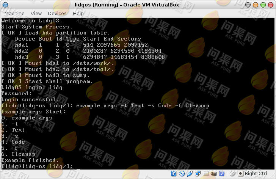The image size is (276, 179).
Task: Click the 'Example finished.' line
Action: (30, 160)
